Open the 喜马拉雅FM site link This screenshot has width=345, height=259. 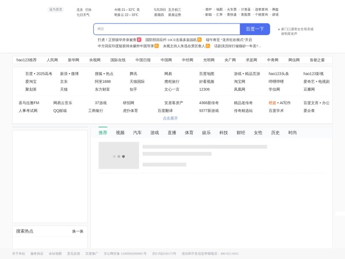(x=29, y=103)
